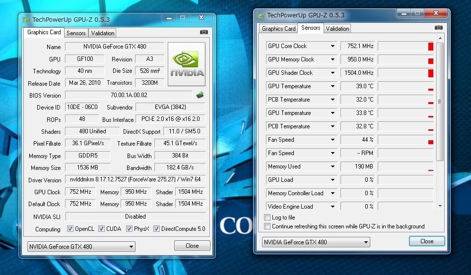The width and height of the screenshot is (471, 275).
Task: Click the BIOS save chip icon
Action: (x=200, y=95)
